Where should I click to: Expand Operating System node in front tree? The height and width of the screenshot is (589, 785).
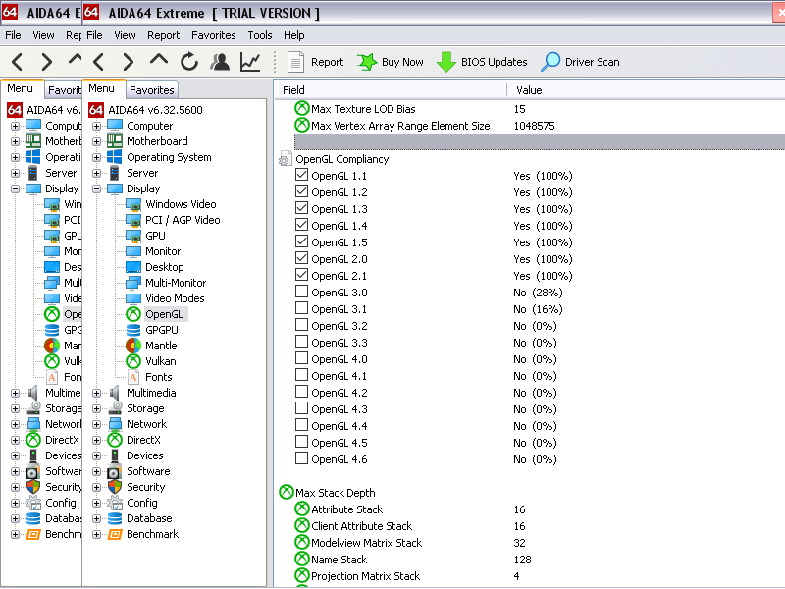pyautogui.click(x=96, y=157)
